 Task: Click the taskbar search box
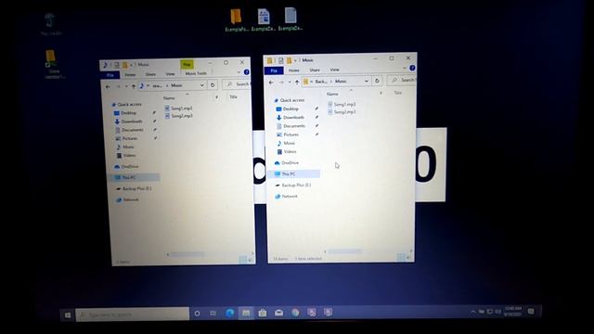coord(132,315)
